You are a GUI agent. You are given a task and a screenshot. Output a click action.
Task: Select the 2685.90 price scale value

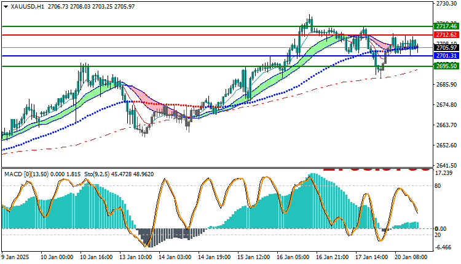tap(446, 85)
